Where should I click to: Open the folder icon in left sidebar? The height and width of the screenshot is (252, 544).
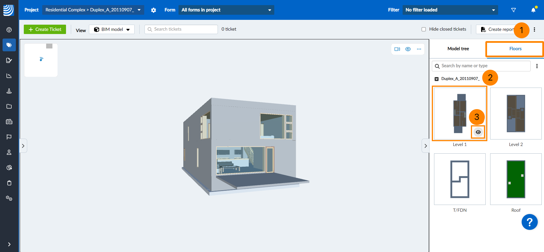point(9,106)
